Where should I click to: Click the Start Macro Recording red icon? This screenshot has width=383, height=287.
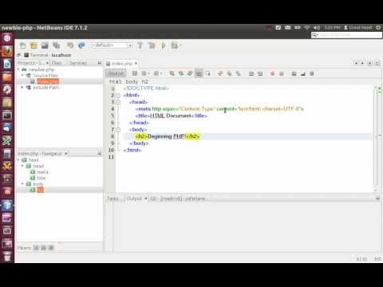272,73
